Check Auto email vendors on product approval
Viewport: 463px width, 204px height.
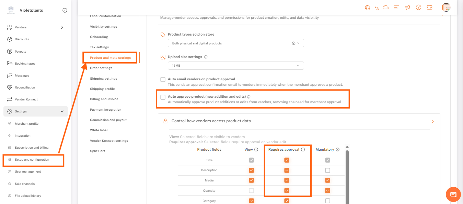coord(163,79)
